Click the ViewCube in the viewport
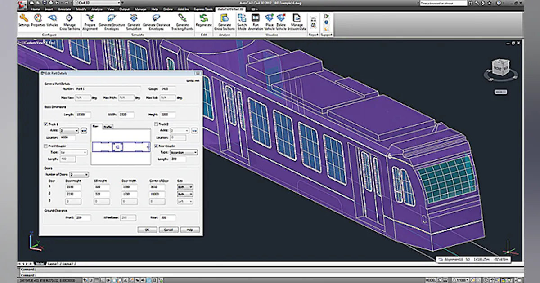Image resolution: width=540 pixels, height=283 pixels. [x=500, y=68]
